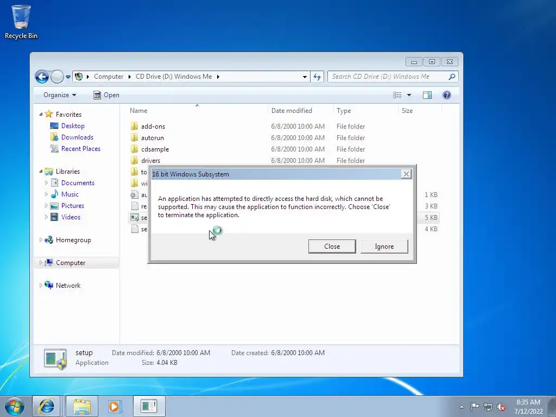Click Close in the 16 bit dialog

pos(332,247)
